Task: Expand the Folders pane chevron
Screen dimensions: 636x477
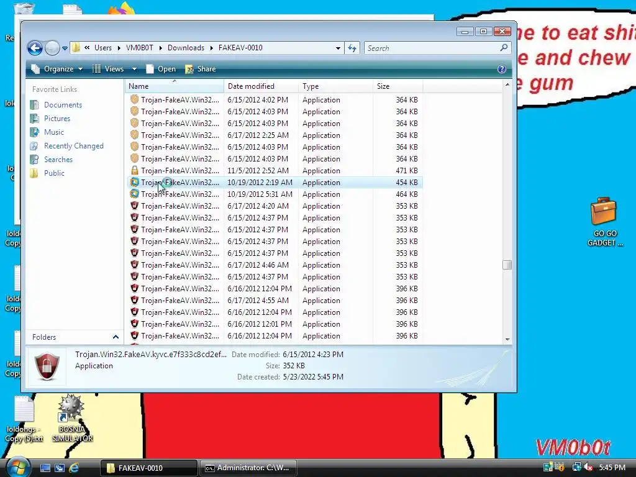Action: click(116, 337)
